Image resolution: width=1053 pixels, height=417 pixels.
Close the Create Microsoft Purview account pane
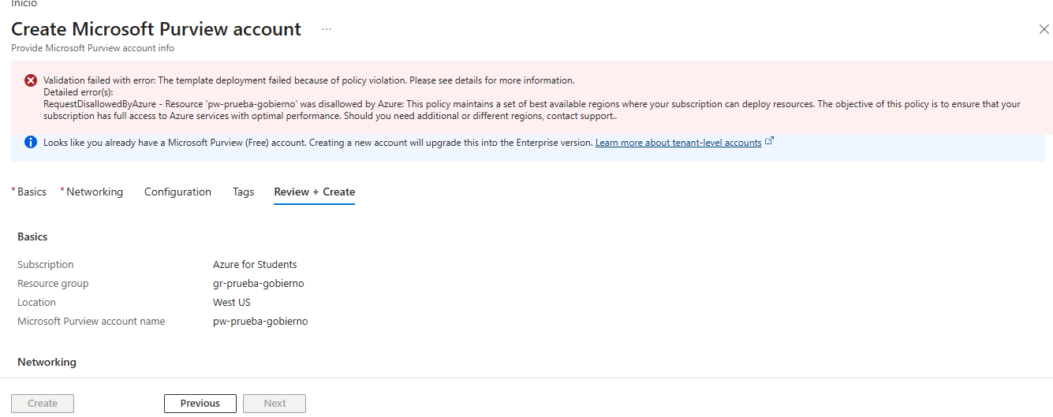tap(1044, 29)
